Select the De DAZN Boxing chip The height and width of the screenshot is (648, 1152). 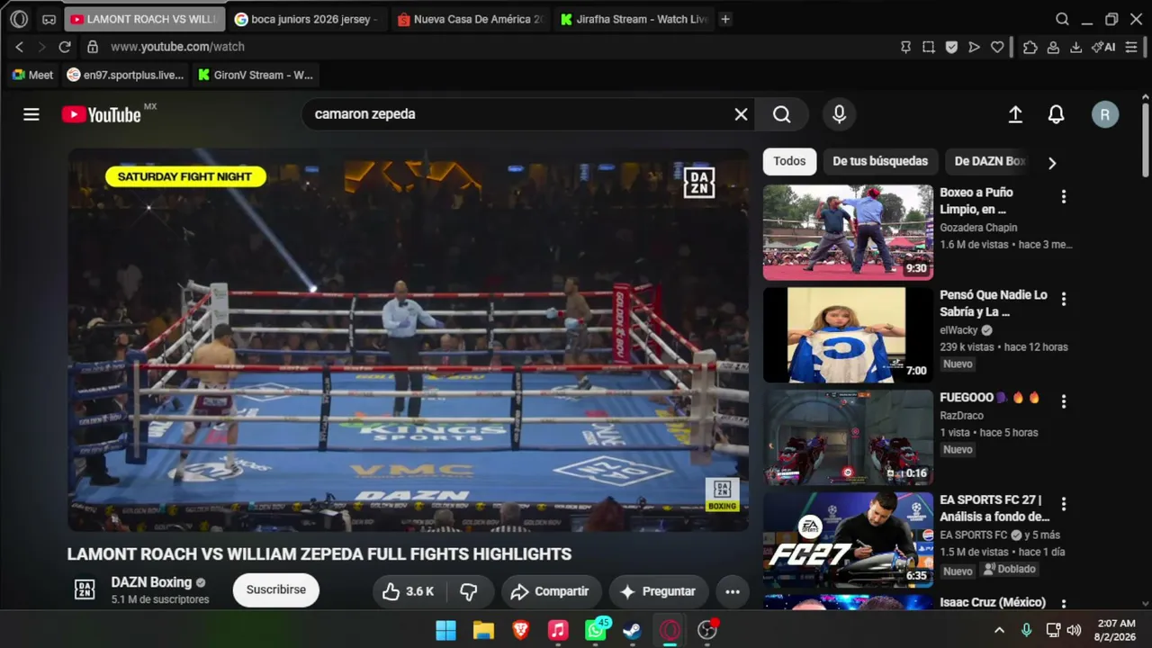[x=989, y=161]
